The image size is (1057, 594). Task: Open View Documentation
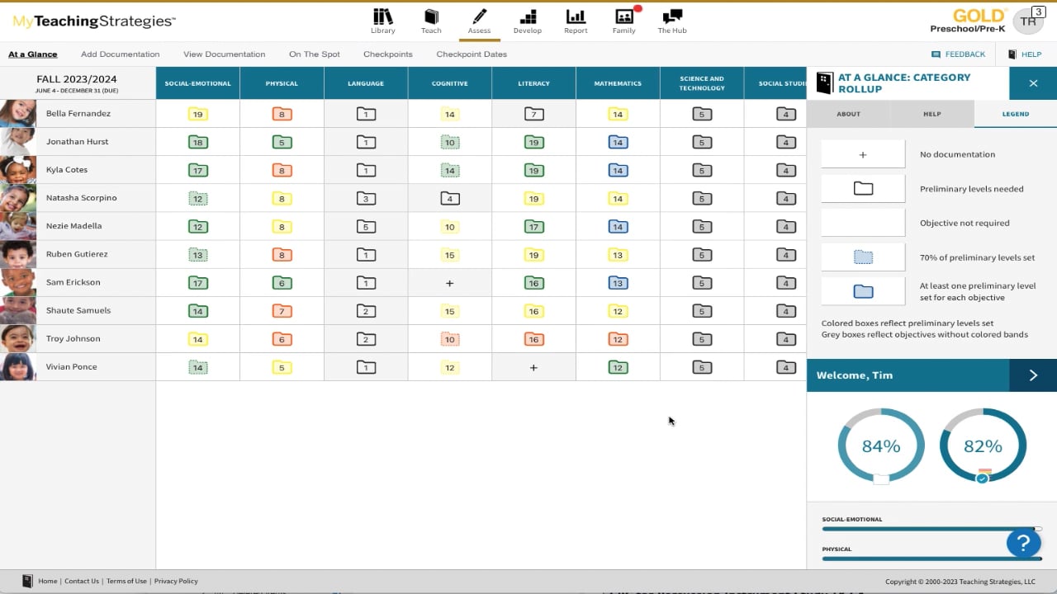tap(224, 54)
